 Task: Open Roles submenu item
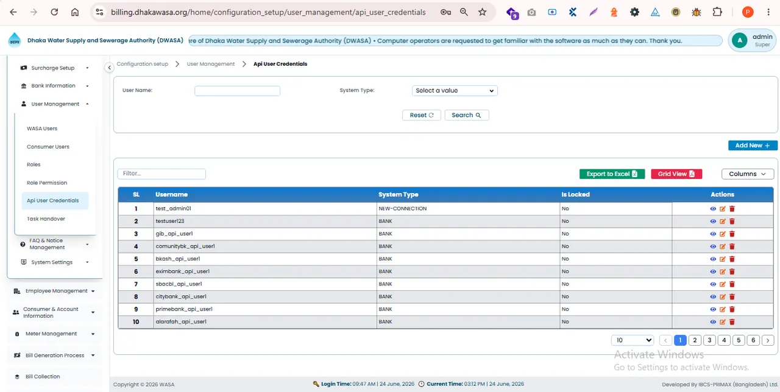click(34, 164)
